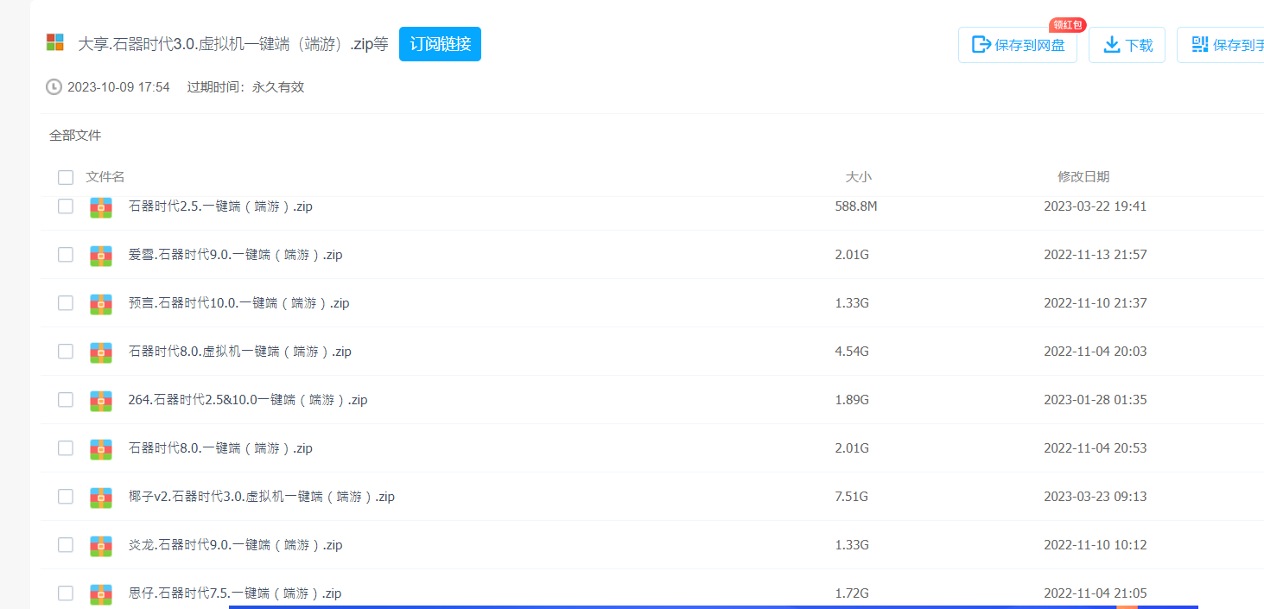Click the 过期时间：永久有效 text
The height and width of the screenshot is (609, 1264).
point(245,87)
